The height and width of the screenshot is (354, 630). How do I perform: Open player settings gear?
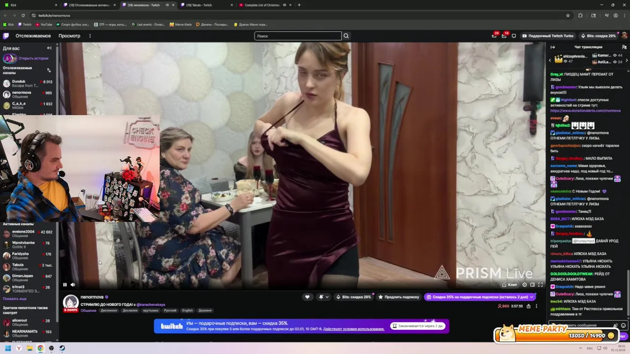pyautogui.click(x=524, y=285)
